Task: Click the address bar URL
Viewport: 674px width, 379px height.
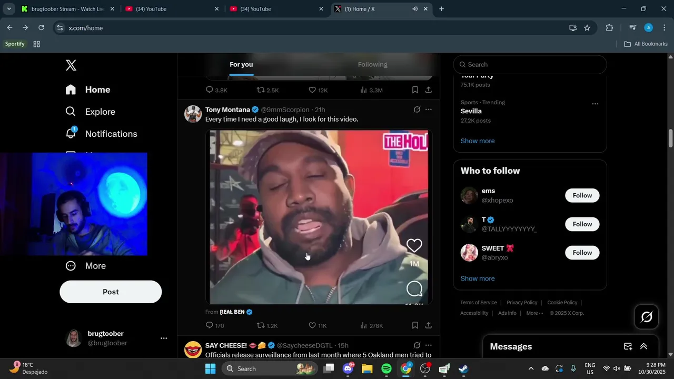Action: [85, 28]
